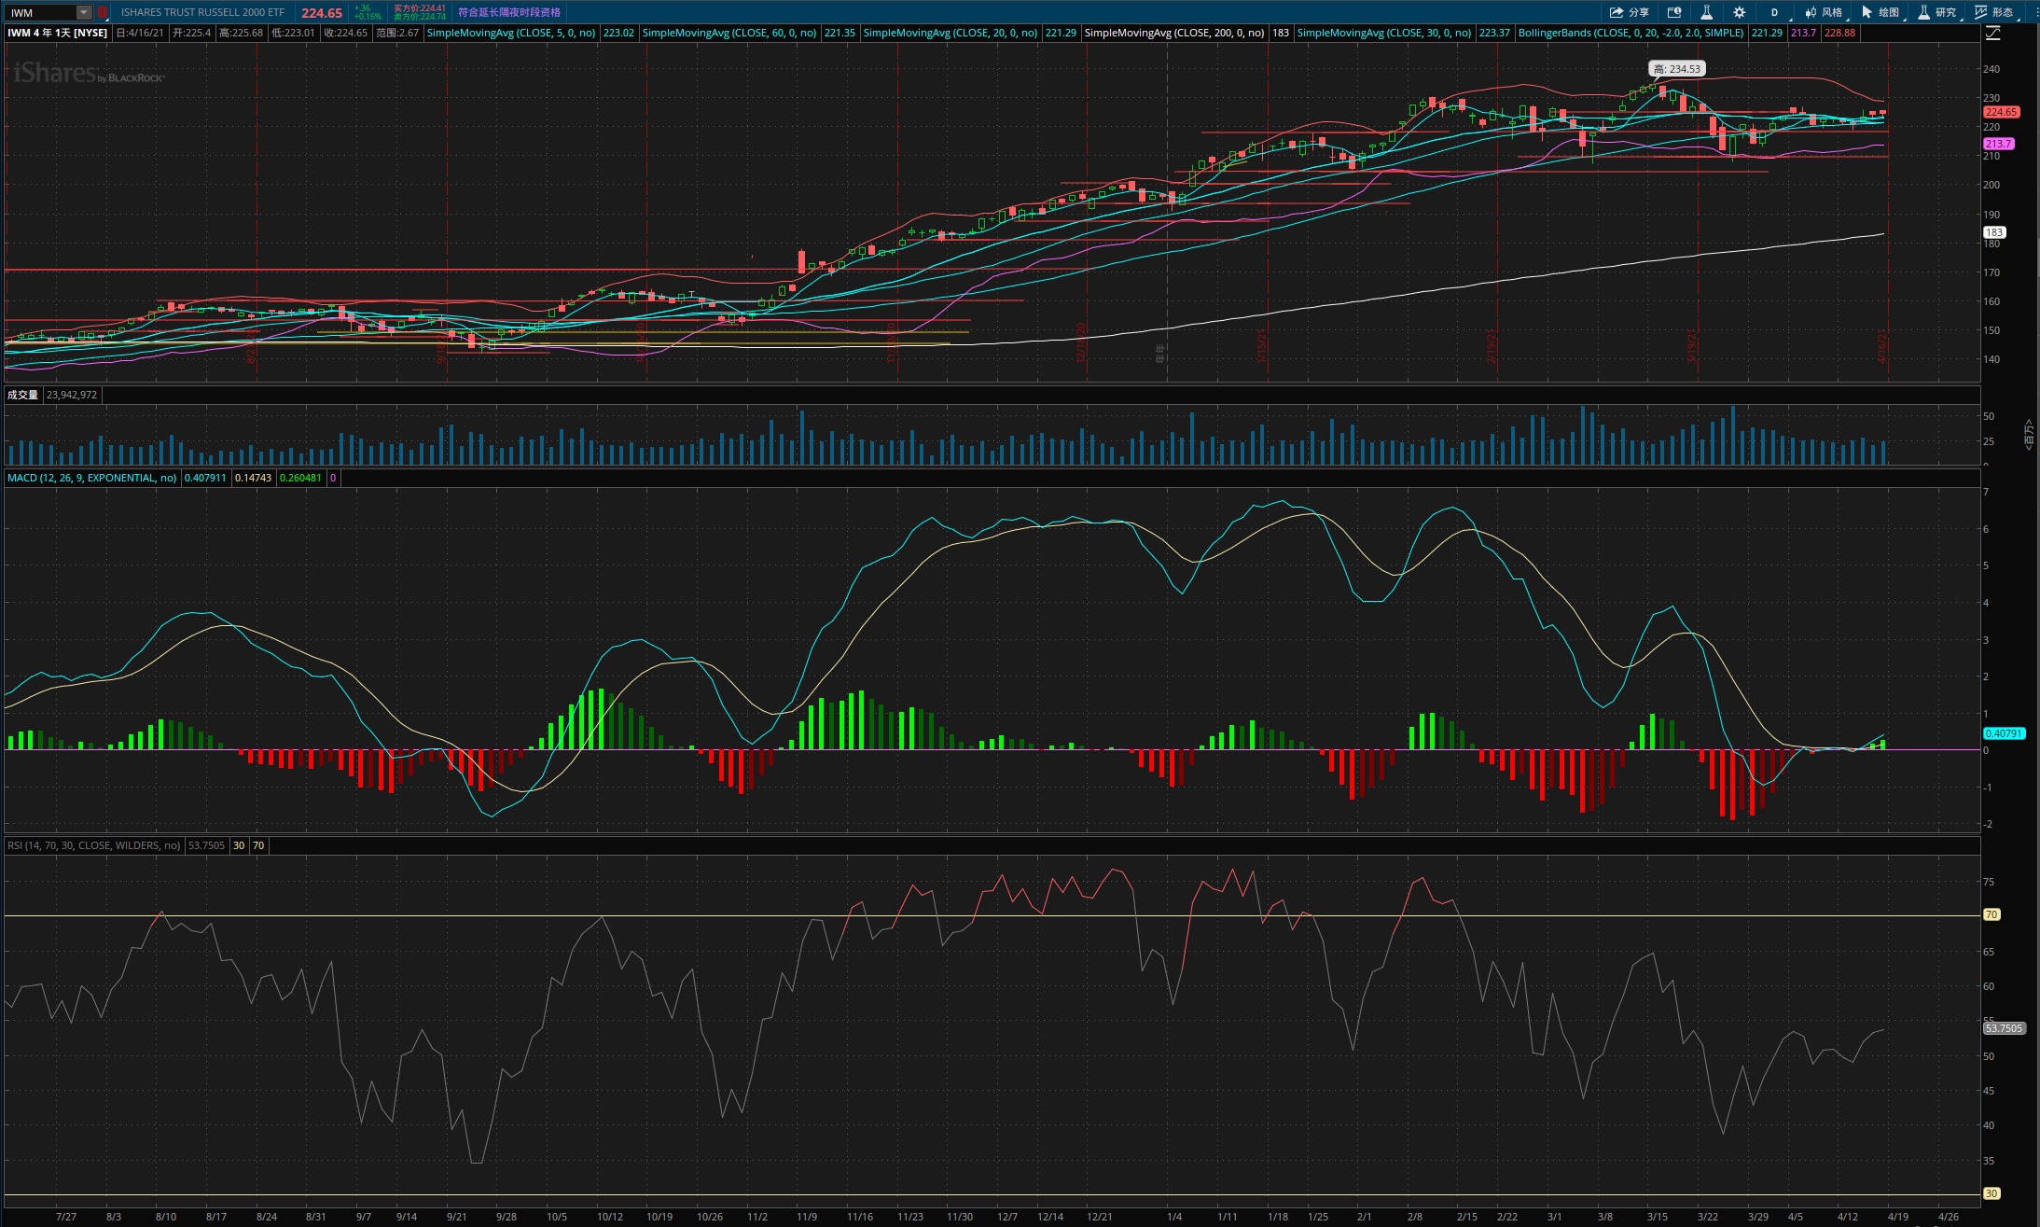Click the Patterns (形态) chart icon
Screen dimensions: 2040x1227
(1993, 12)
